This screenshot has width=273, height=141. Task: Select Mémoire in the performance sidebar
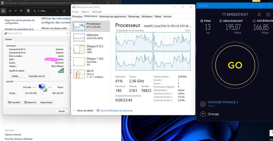[92, 37]
